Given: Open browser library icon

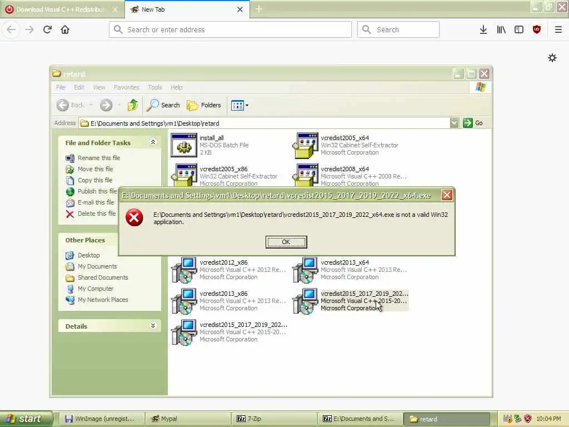Looking at the screenshot, I should click(501, 29).
